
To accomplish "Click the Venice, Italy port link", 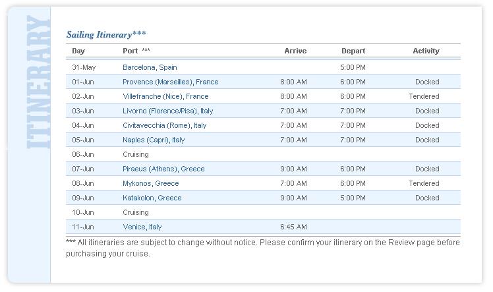I will coord(142,227).
